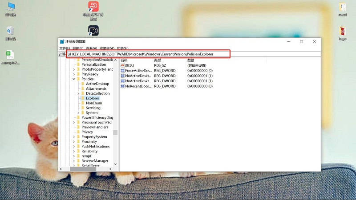Screen dimensions: 356x200
Task: Select the DataCollection tree label
Action: point(97,93)
